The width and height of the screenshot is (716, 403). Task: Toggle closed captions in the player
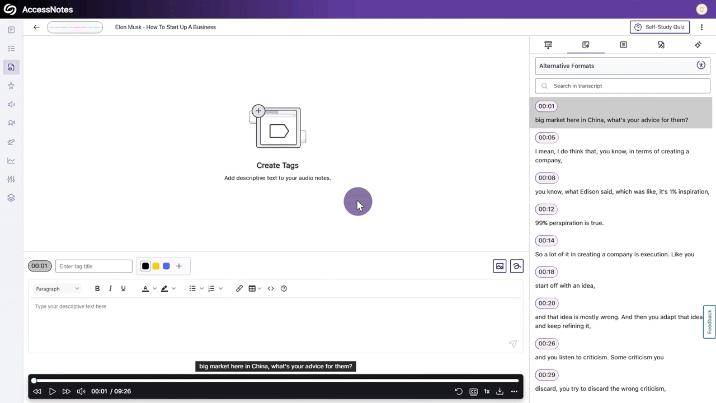(x=473, y=391)
